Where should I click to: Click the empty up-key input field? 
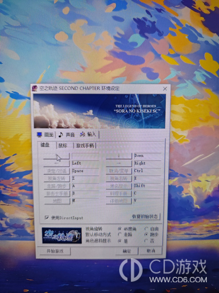85,156
